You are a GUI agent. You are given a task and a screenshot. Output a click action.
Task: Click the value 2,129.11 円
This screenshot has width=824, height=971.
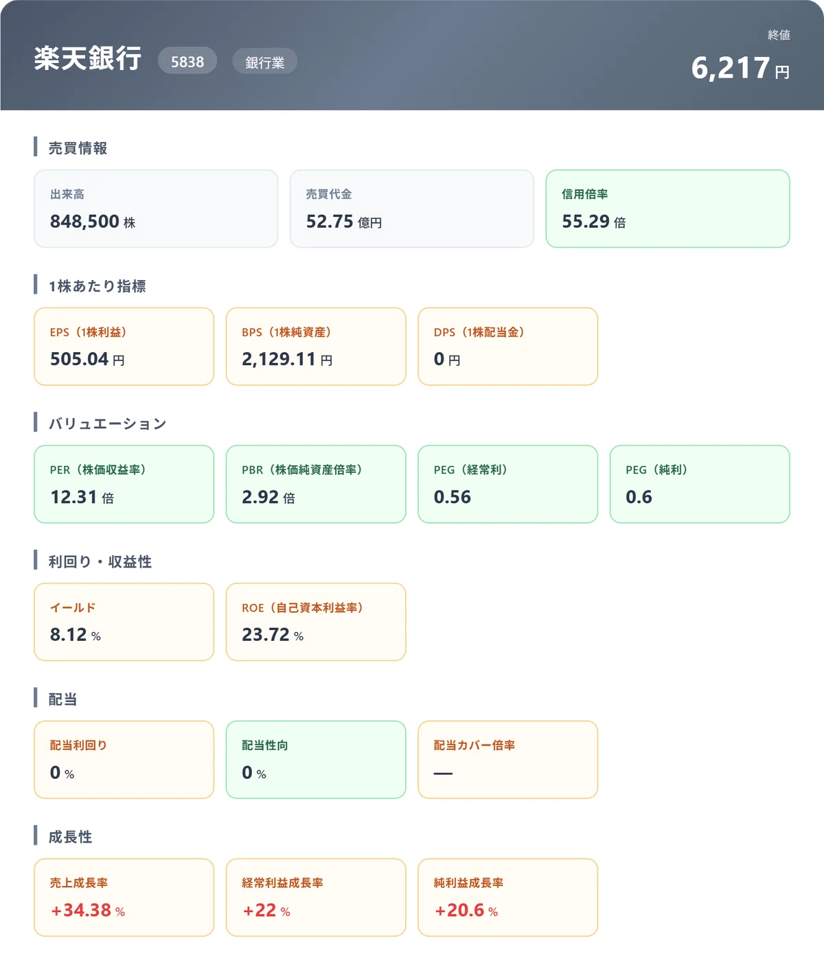pyautogui.click(x=287, y=359)
